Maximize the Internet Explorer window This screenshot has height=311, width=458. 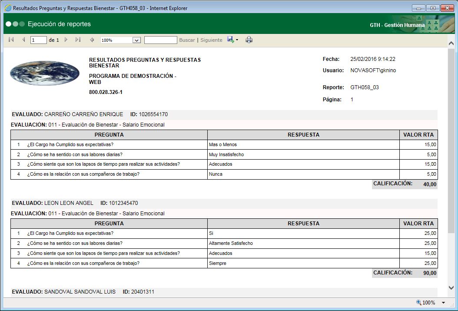(433, 8)
